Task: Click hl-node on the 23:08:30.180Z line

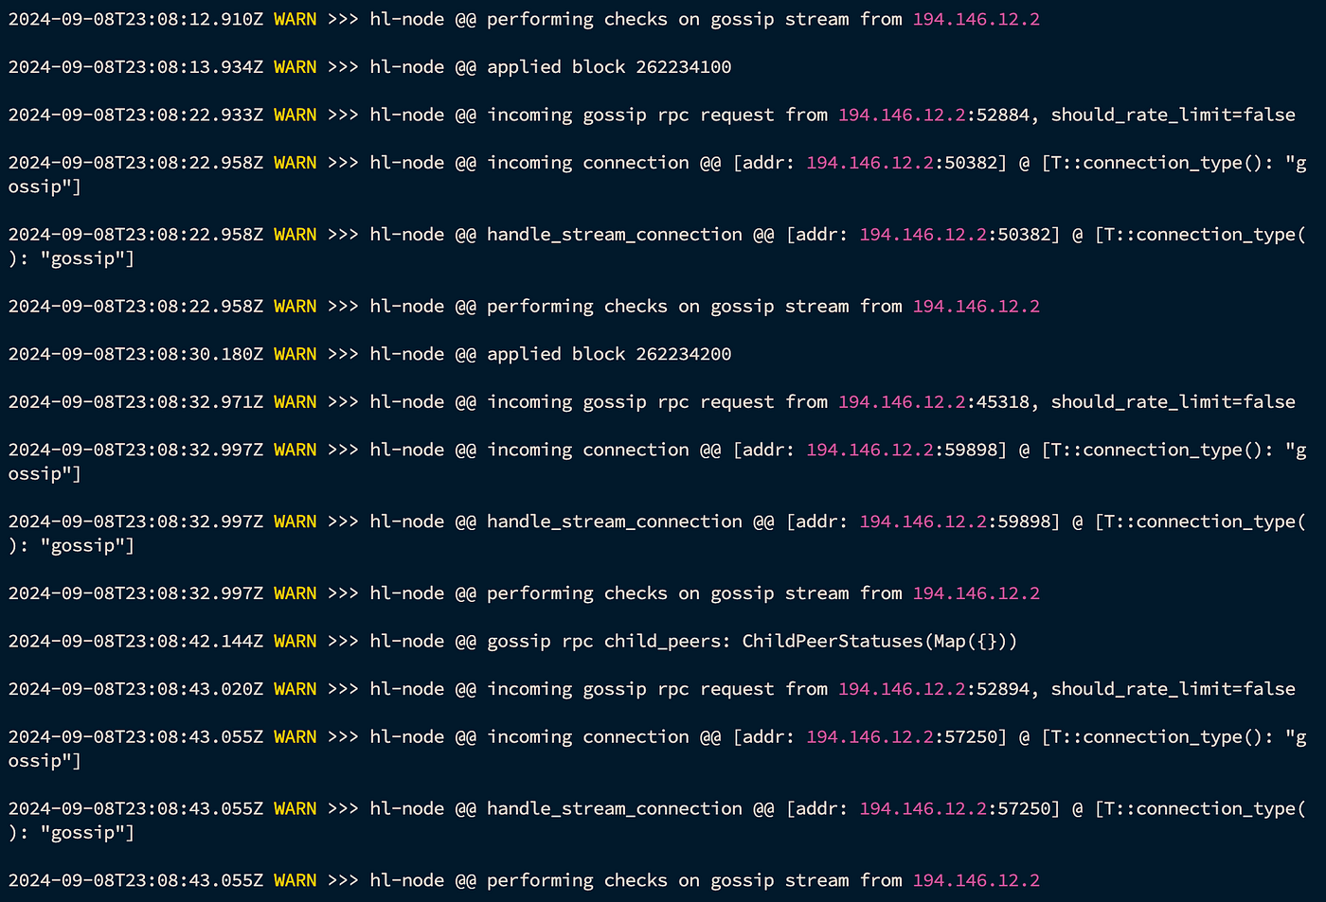Action: [407, 354]
